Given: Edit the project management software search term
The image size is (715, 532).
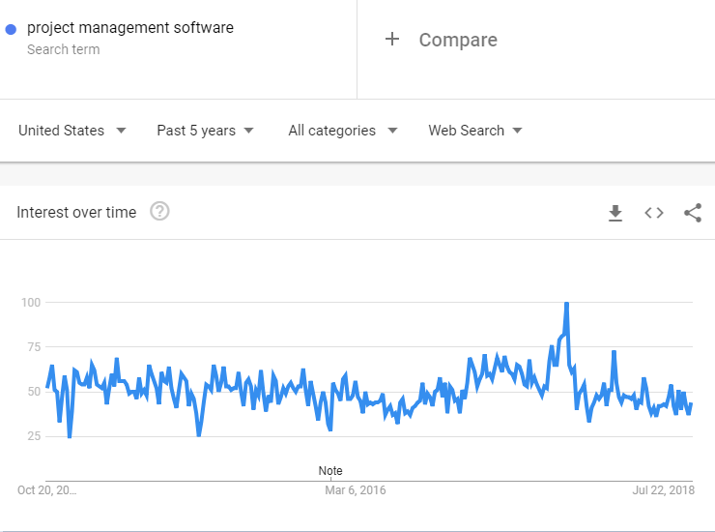Looking at the screenshot, I should [130, 28].
